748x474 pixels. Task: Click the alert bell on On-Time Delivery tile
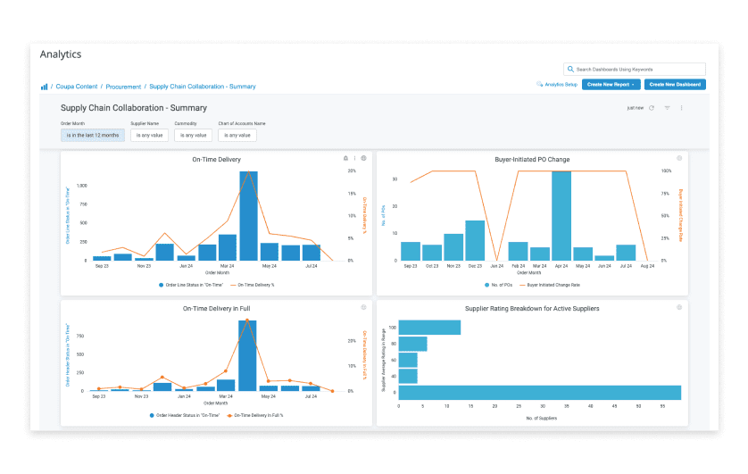(x=345, y=158)
